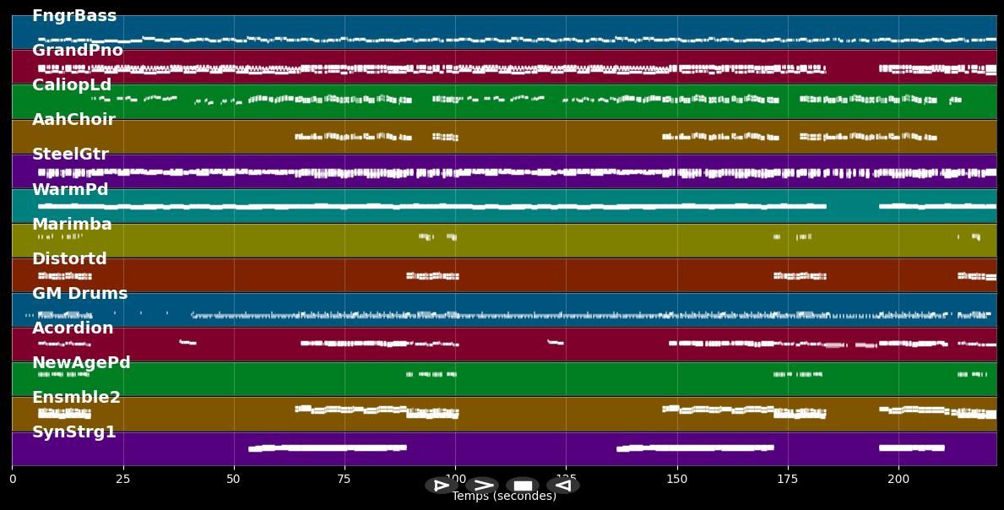
Task: Click the WarmPd track name
Action: pyautogui.click(x=70, y=190)
